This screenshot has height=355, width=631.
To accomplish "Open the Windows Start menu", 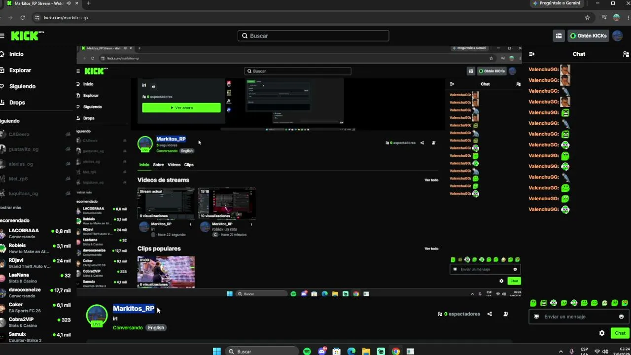I will click(x=217, y=352).
